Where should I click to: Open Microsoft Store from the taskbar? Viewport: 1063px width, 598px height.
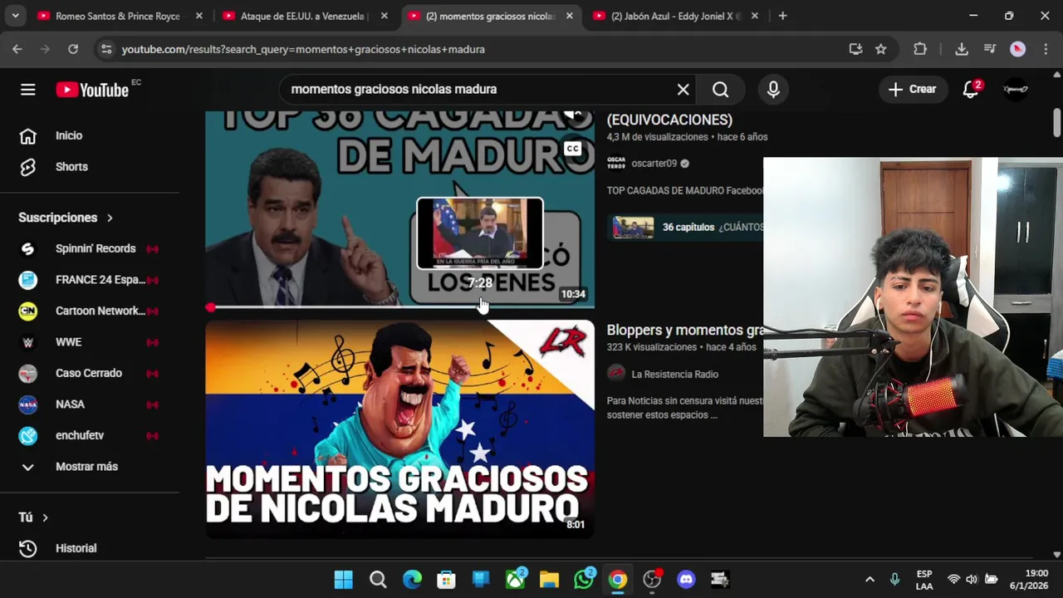click(446, 579)
